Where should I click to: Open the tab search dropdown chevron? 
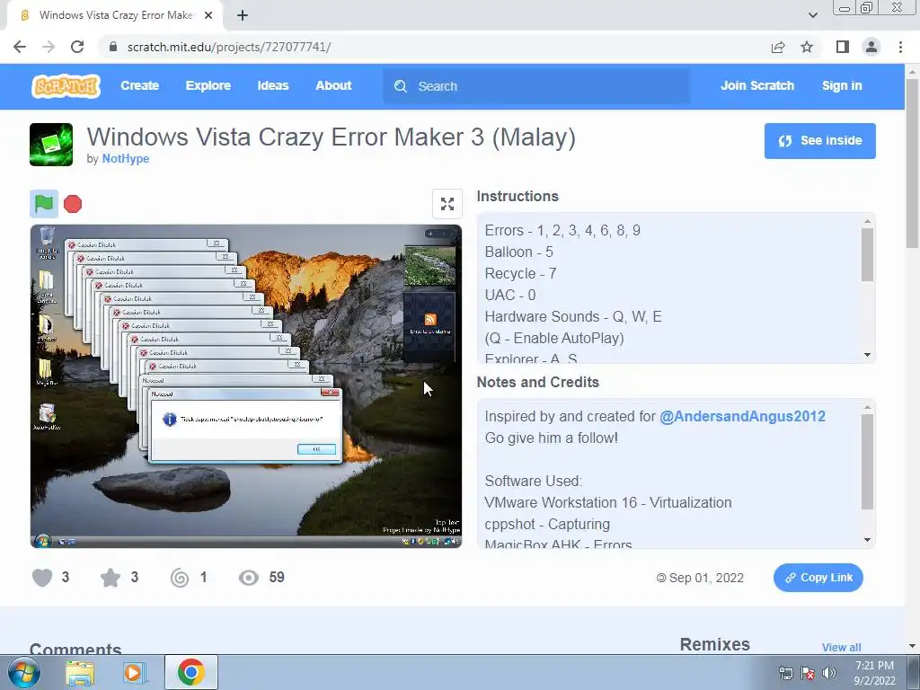tap(812, 15)
